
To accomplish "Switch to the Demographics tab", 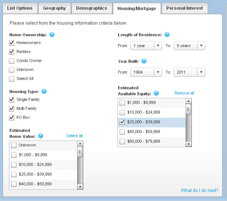I will pos(91,8).
